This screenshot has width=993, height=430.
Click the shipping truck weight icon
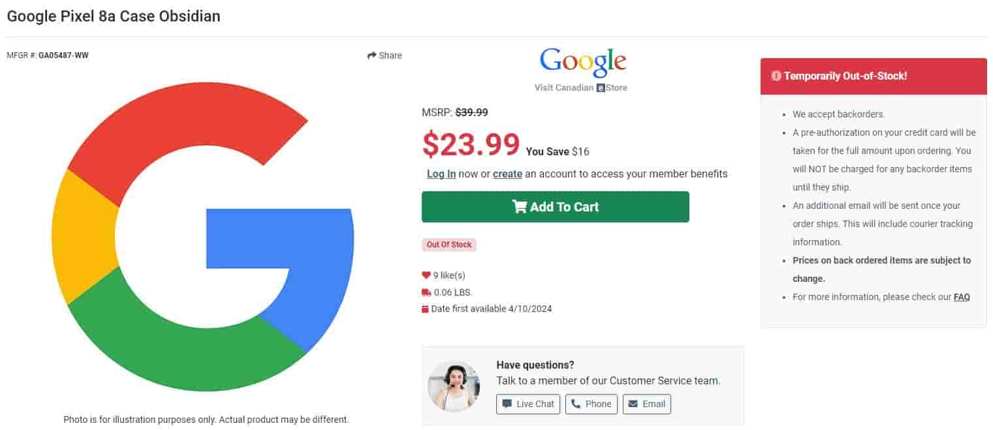click(x=426, y=292)
